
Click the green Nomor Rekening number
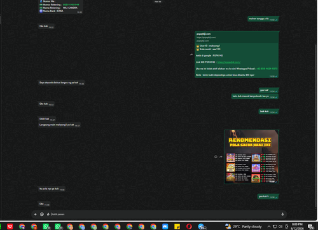[x=71, y=4]
